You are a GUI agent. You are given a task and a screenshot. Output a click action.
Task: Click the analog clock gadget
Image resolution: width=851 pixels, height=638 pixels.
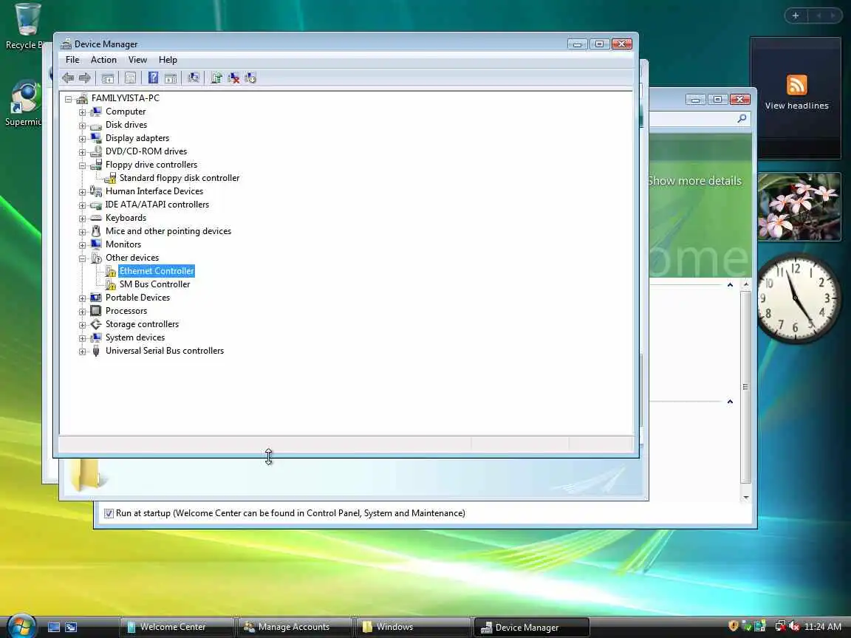point(798,298)
